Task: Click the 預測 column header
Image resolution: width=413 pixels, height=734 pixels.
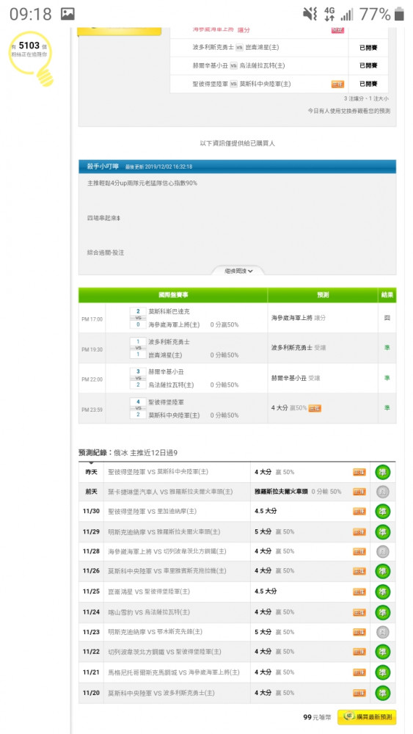Action: pos(323,295)
